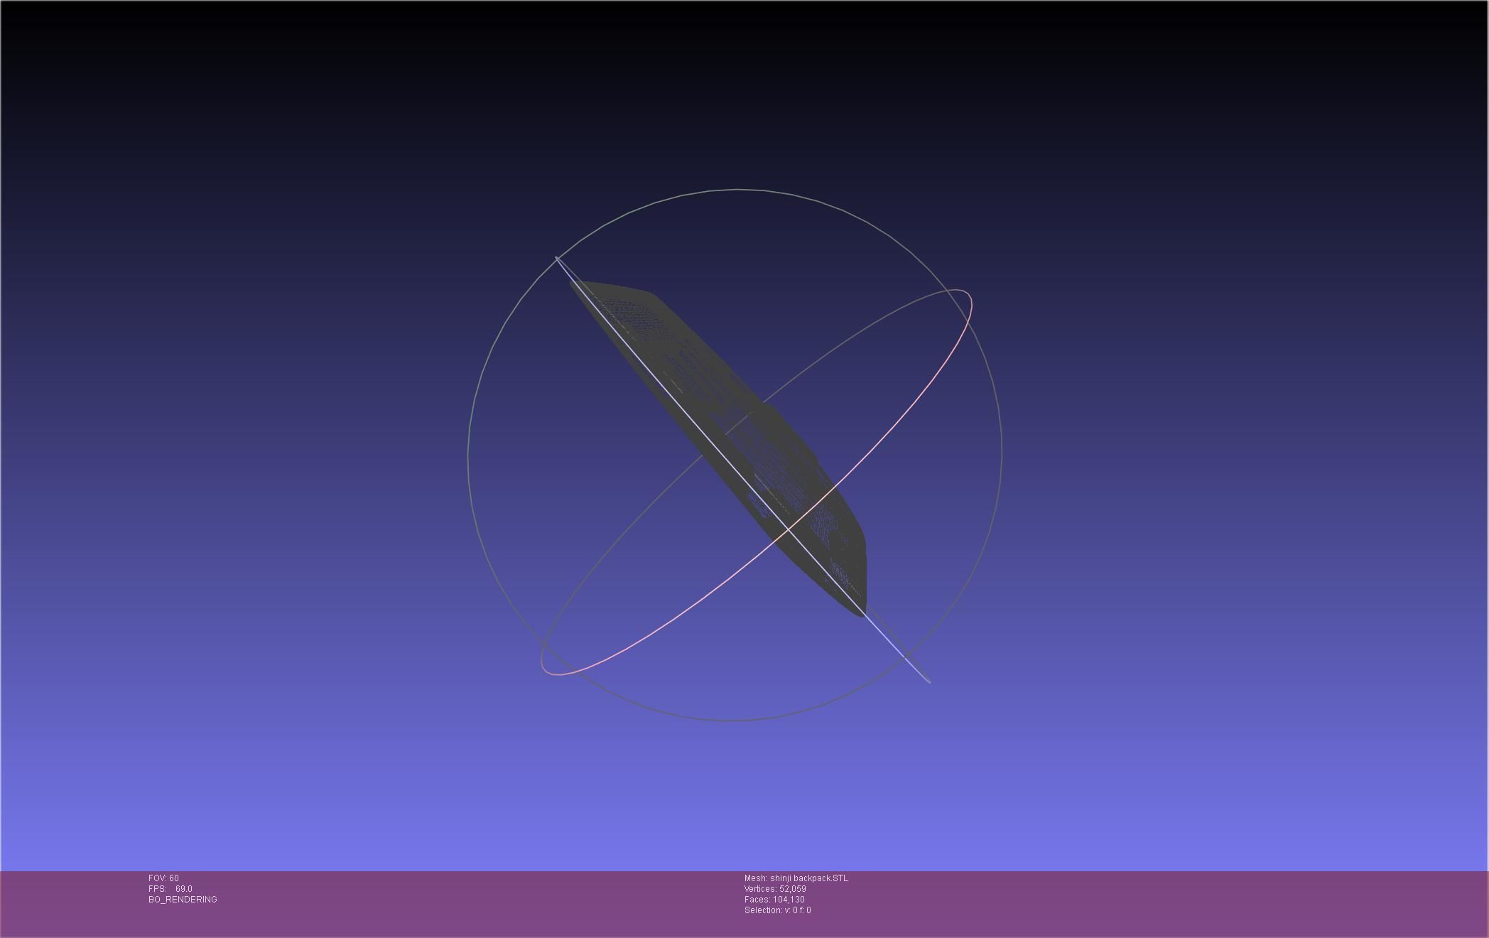Image resolution: width=1489 pixels, height=938 pixels.
Task: Click the Faces: 104,130 info line
Action: (x=774, y=900)
